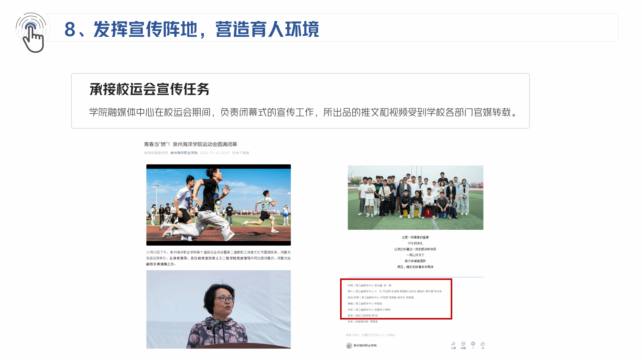Open the 泉州海洋职业学院 account link under headline
This screenshot has width=643, height=361.
tap(184, 153)
